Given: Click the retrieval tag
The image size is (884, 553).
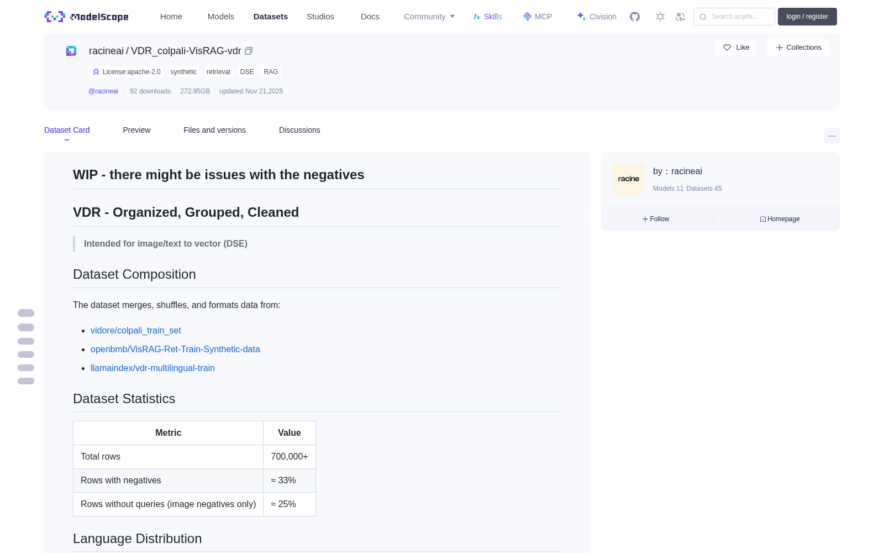Looking at the screenshot, I should [x=218, y=72].
